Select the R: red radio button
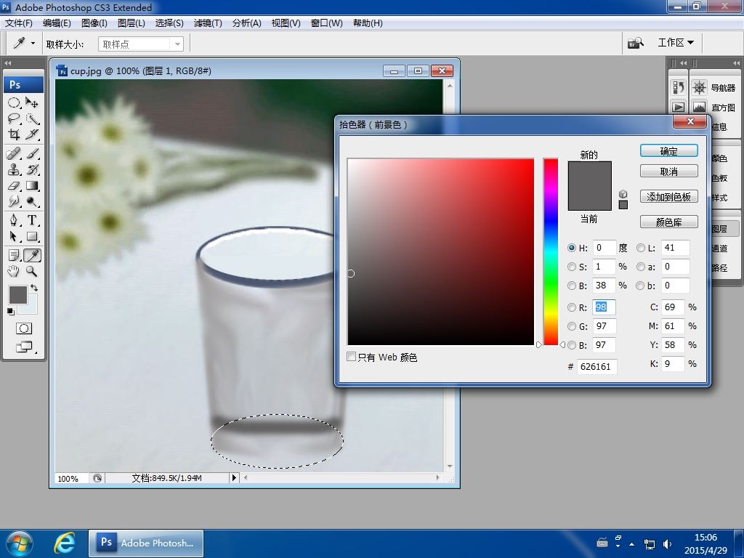744x558 pixels. click(x=572, y=307)
